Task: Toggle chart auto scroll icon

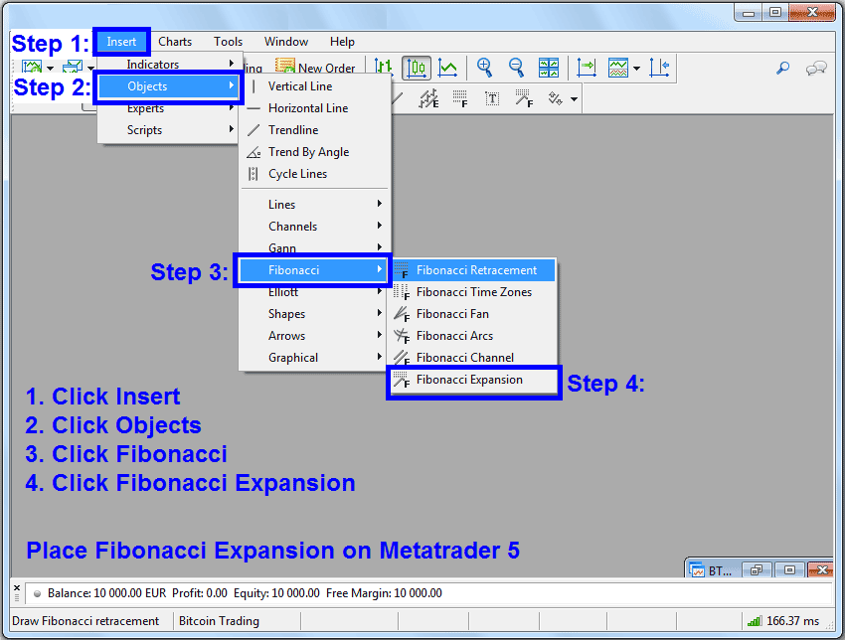Action: click(x=587, y=68)
